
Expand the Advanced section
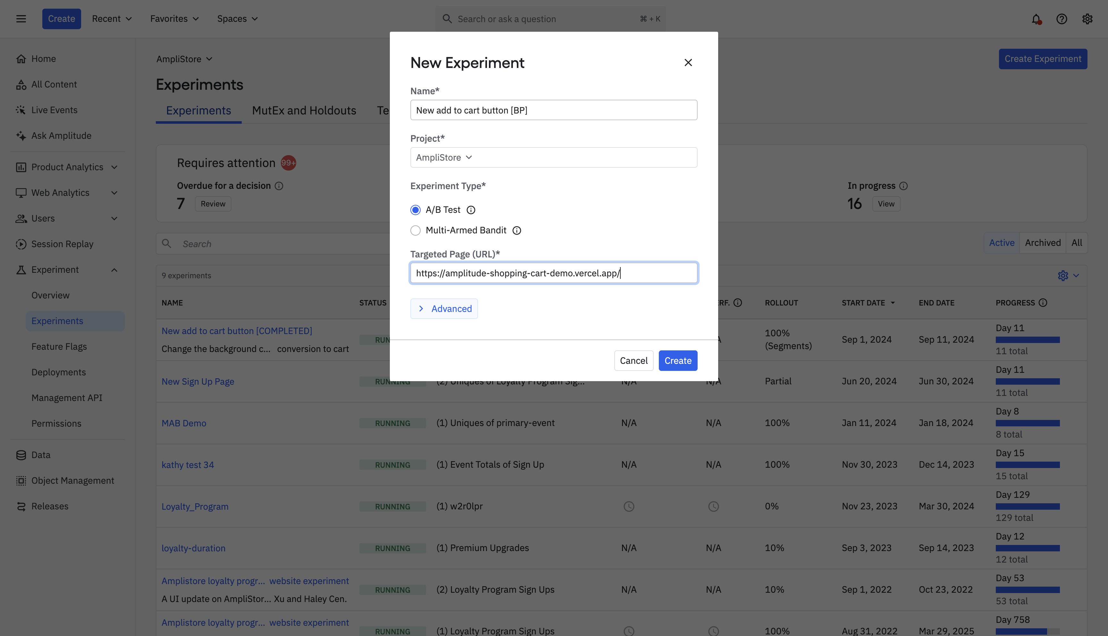[444, 309]
